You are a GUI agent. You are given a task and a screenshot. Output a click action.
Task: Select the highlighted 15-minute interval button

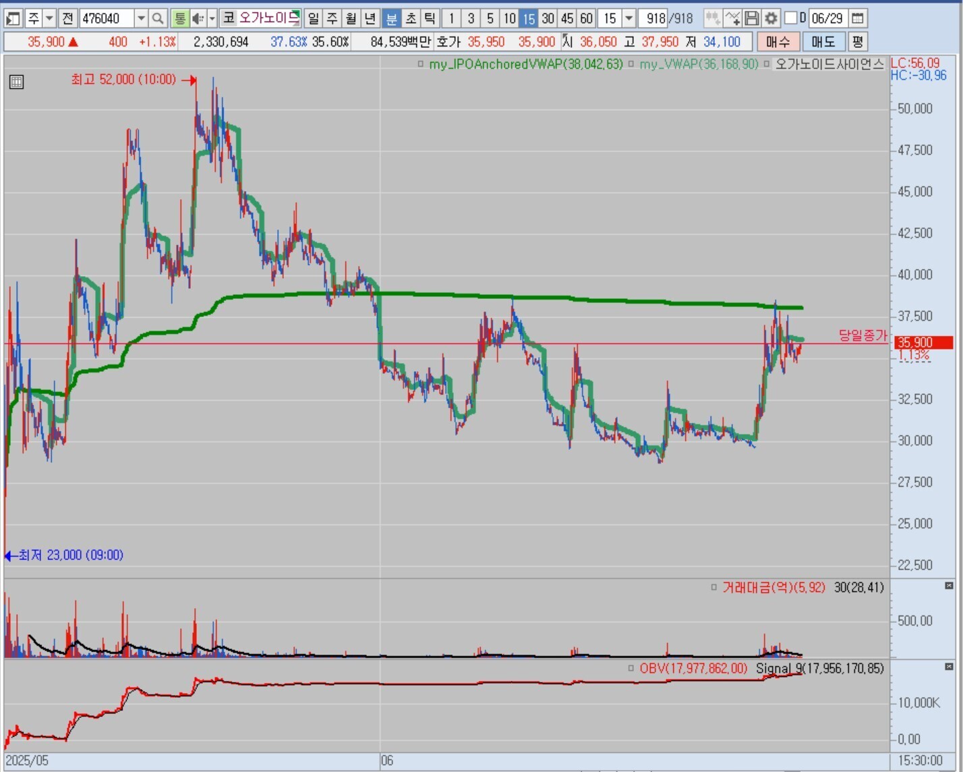click(529, 18)
